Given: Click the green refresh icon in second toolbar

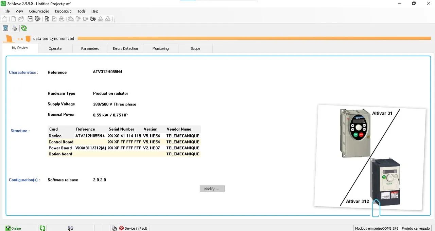Looking at the screenshot, I should 24,28.
